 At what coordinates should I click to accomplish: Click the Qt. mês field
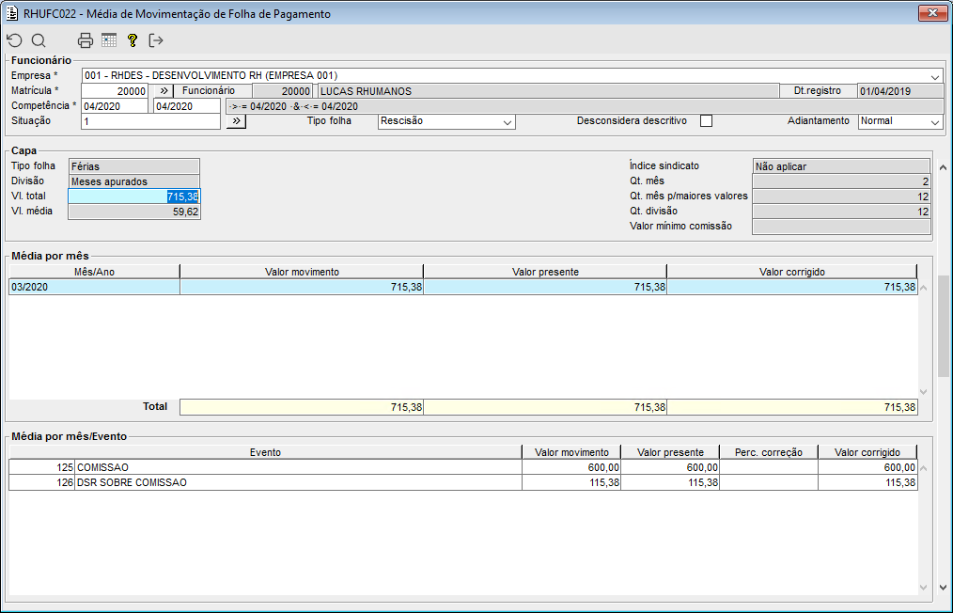841,181
